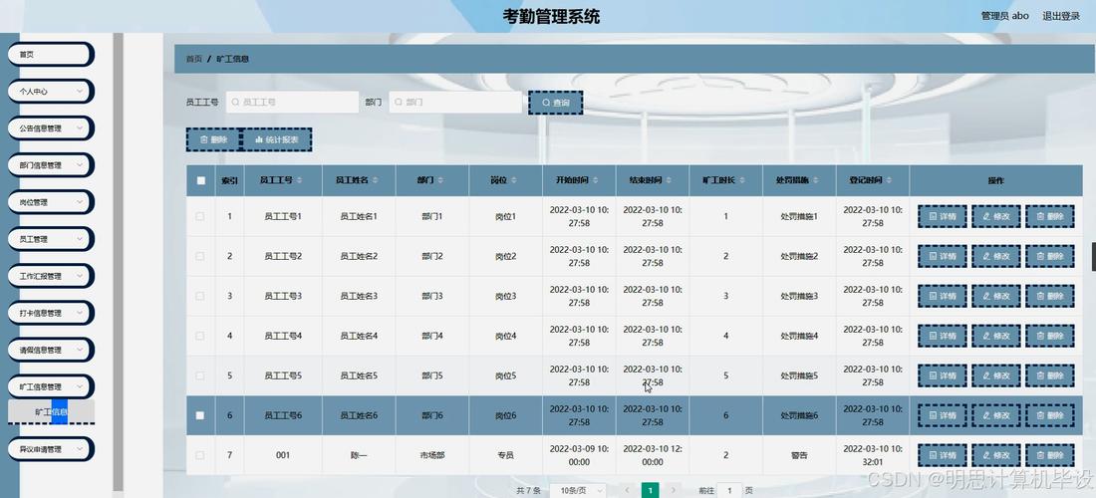
Task: Open the 首页 sidebar item
Action: click(51, 54)
